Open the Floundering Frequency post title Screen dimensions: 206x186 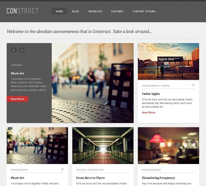click(158, 178)
